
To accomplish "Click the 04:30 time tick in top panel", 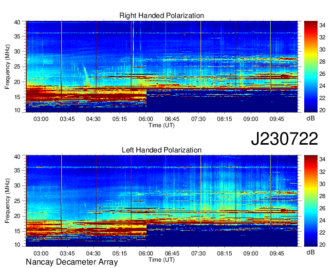I will pos(93,119).
